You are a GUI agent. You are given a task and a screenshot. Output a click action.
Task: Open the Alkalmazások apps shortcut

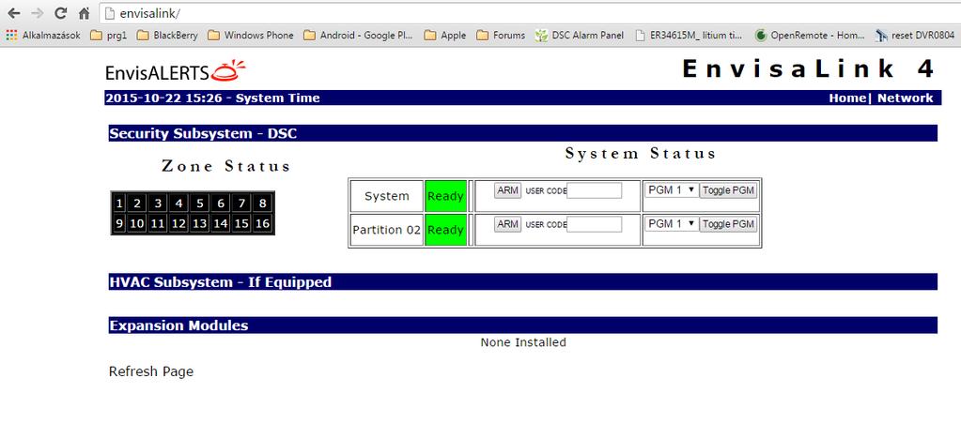43,36
